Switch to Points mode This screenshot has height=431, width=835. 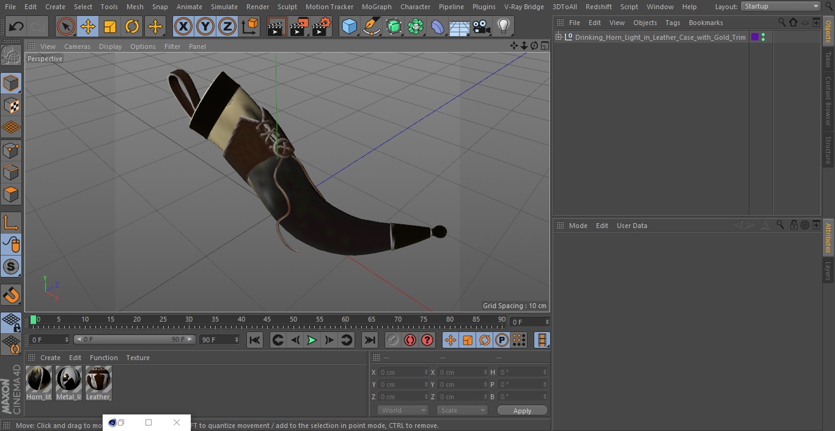[11, 150]
